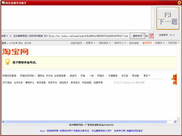The height and width of the screenshot is (136, 182).
Task: Click the browser vertical scrollbar down arrow
Action: (x=178, y=118)
